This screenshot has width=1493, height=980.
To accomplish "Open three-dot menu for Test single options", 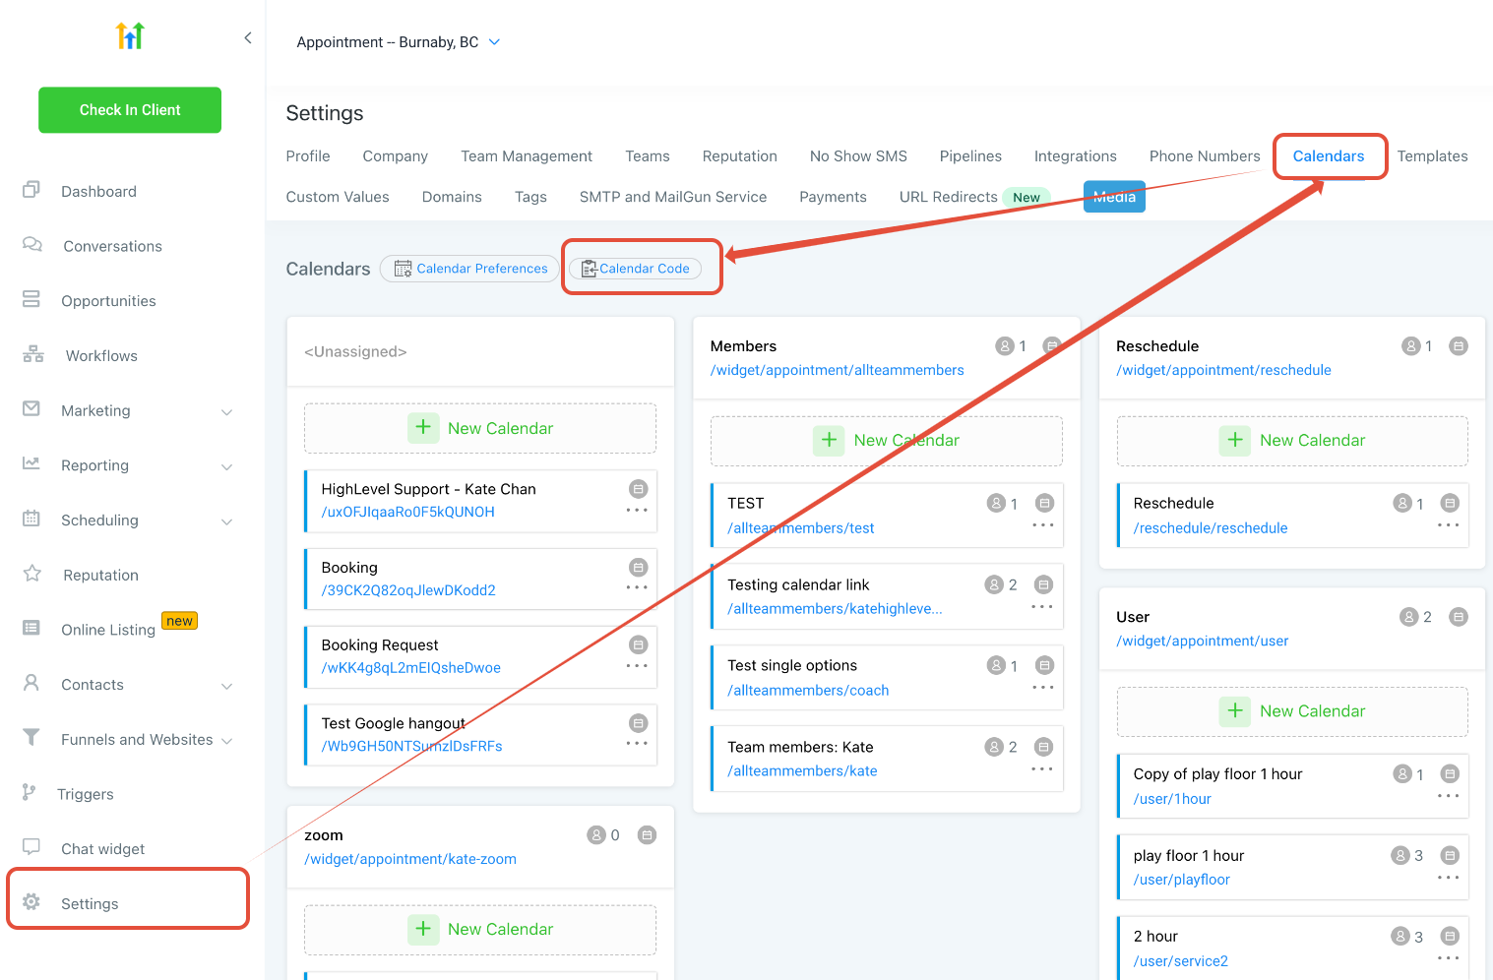I will pyautogui.click(x=1043, y=688).
